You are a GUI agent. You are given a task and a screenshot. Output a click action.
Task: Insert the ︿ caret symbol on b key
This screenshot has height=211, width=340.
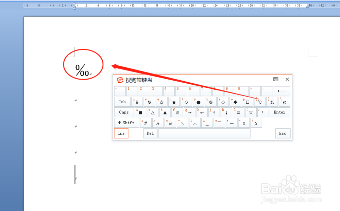coord(195,123)
